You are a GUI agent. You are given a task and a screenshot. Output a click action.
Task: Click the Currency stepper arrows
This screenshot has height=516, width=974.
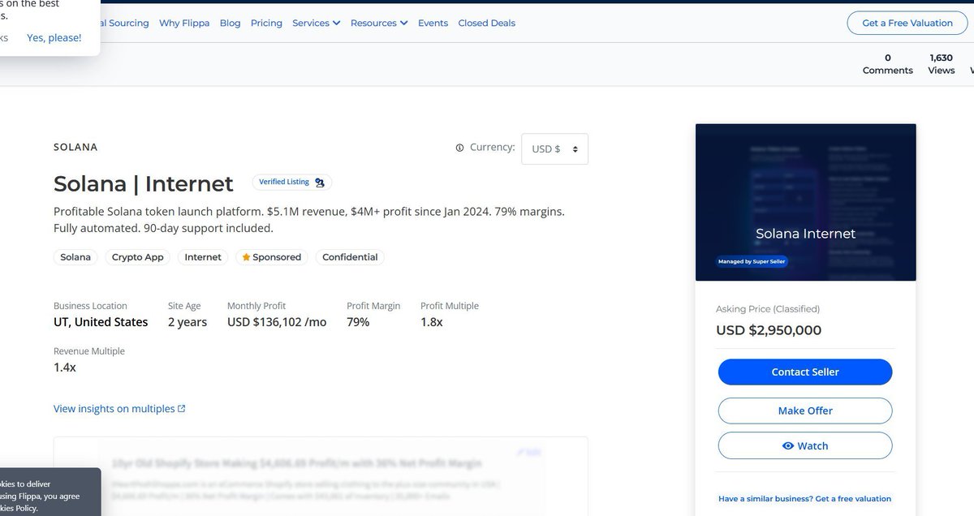575,148
